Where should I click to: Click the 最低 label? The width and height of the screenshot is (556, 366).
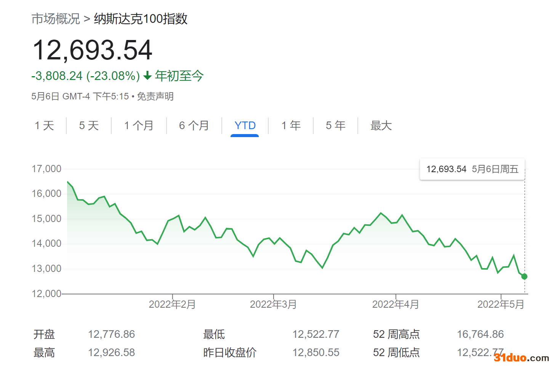(214, 334)
